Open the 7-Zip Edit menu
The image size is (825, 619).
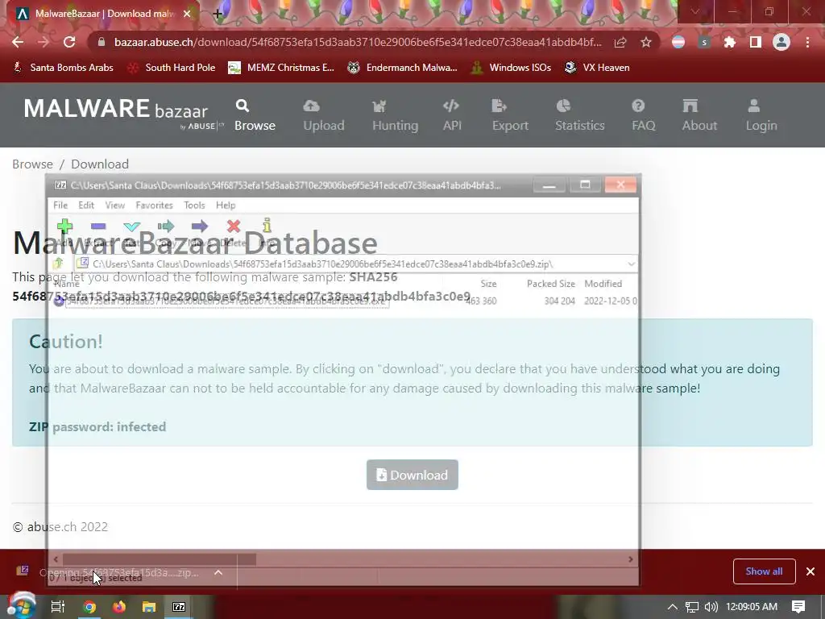(x=86, y=206)
